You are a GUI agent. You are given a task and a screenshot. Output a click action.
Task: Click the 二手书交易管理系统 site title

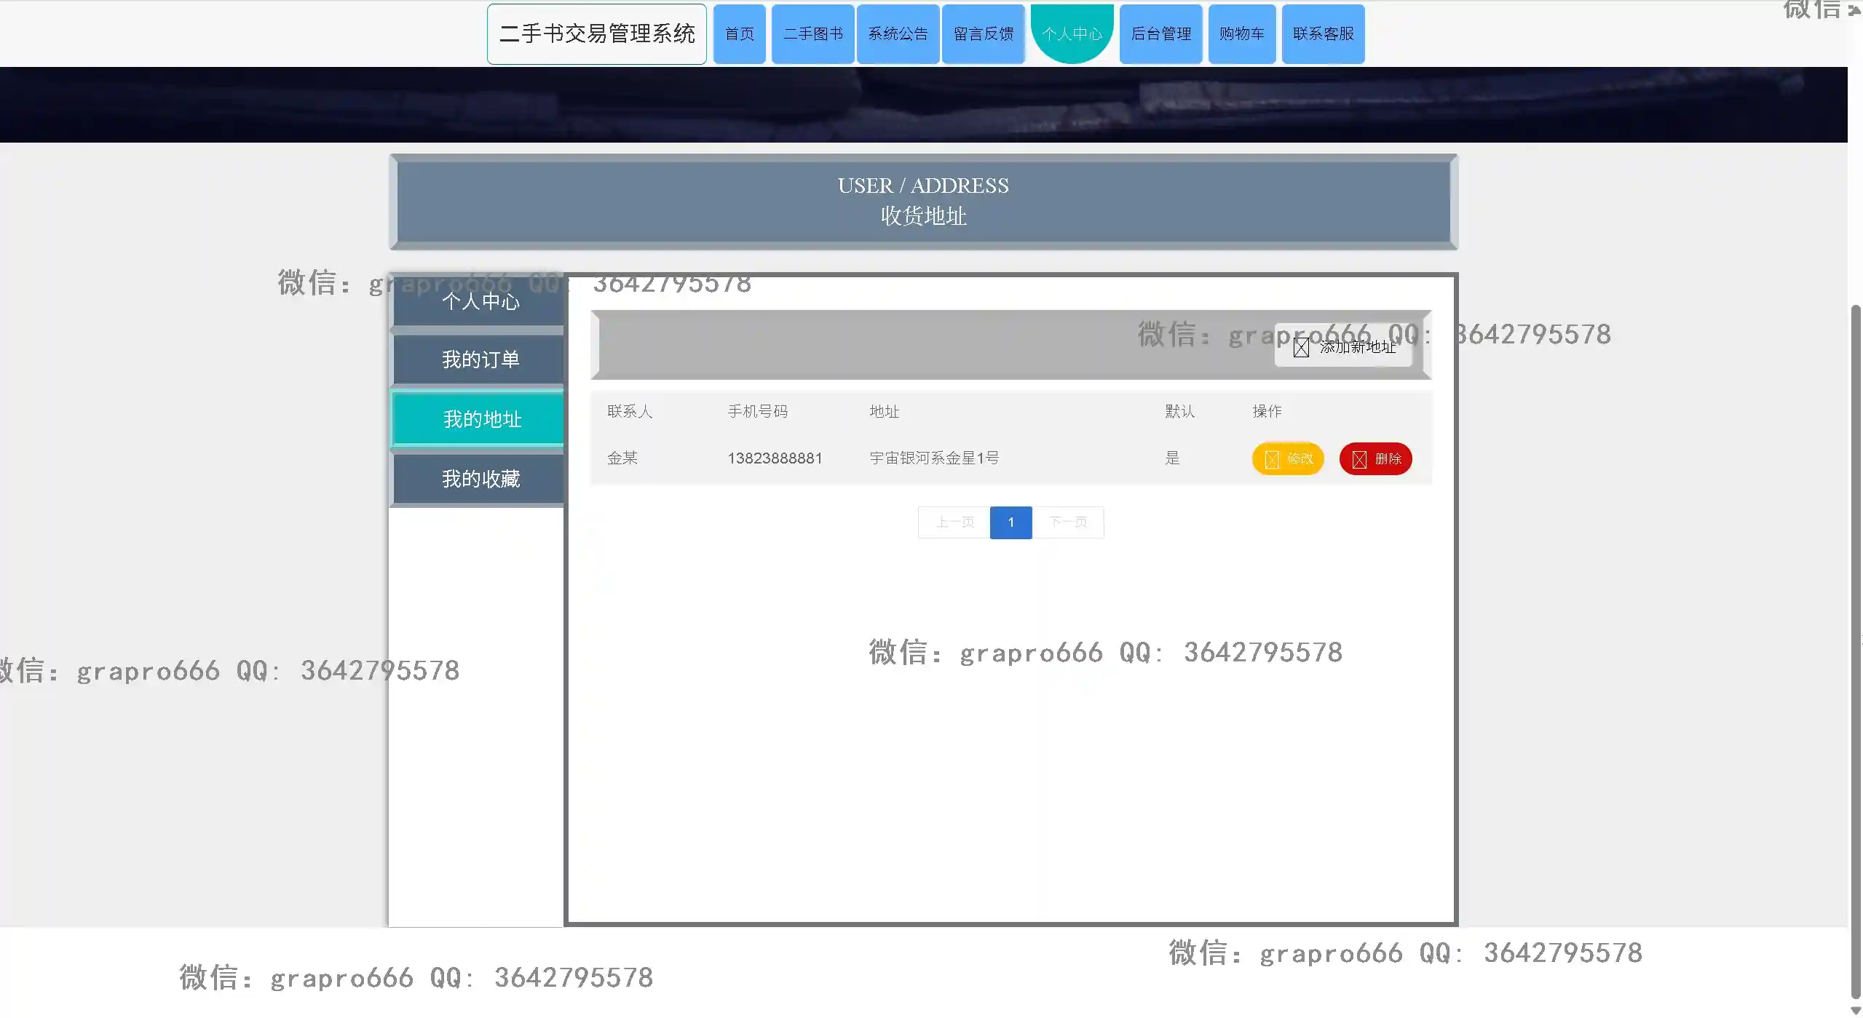(x=597, y=34)
